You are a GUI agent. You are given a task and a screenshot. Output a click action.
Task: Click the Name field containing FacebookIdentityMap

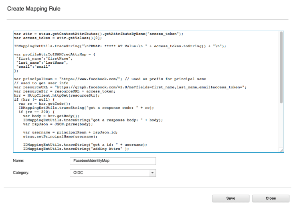113,161
